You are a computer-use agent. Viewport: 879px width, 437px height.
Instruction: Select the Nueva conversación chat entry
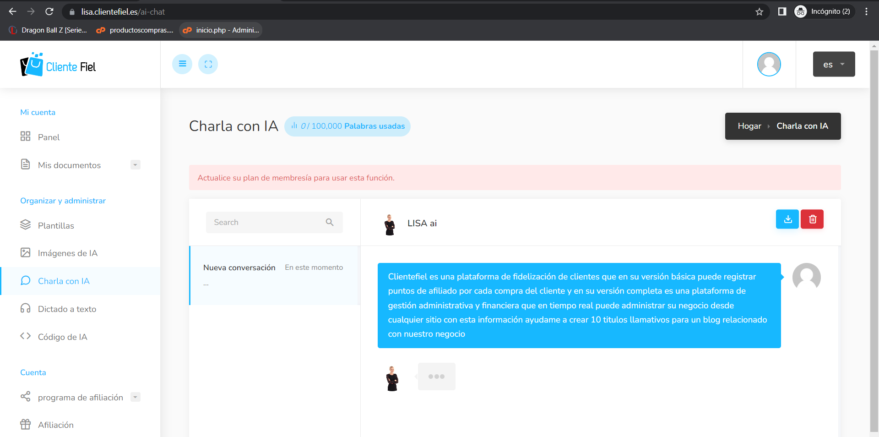(275, 275)
